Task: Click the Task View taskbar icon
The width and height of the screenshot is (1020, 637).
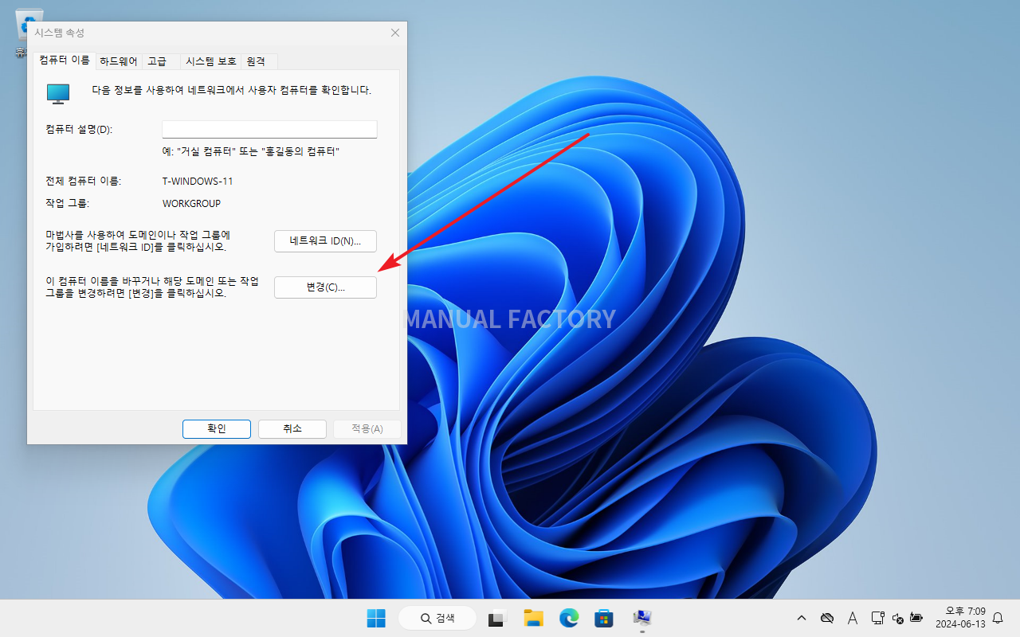Action: tap(497, 618)
